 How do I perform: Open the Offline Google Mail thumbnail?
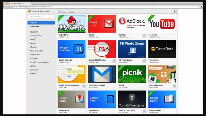coord(102,74)
